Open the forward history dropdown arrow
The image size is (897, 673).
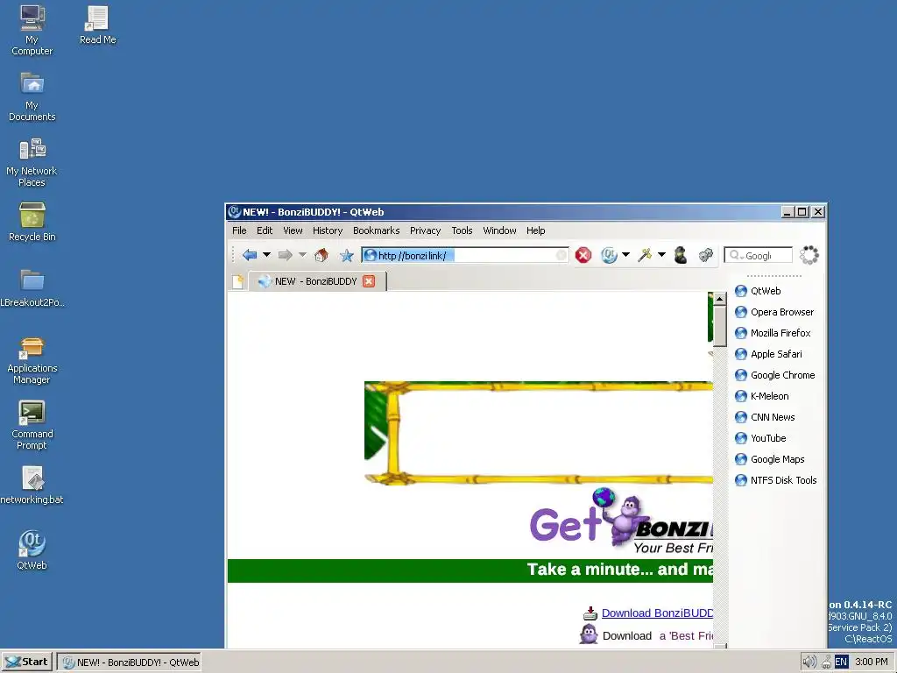point(302,255)
